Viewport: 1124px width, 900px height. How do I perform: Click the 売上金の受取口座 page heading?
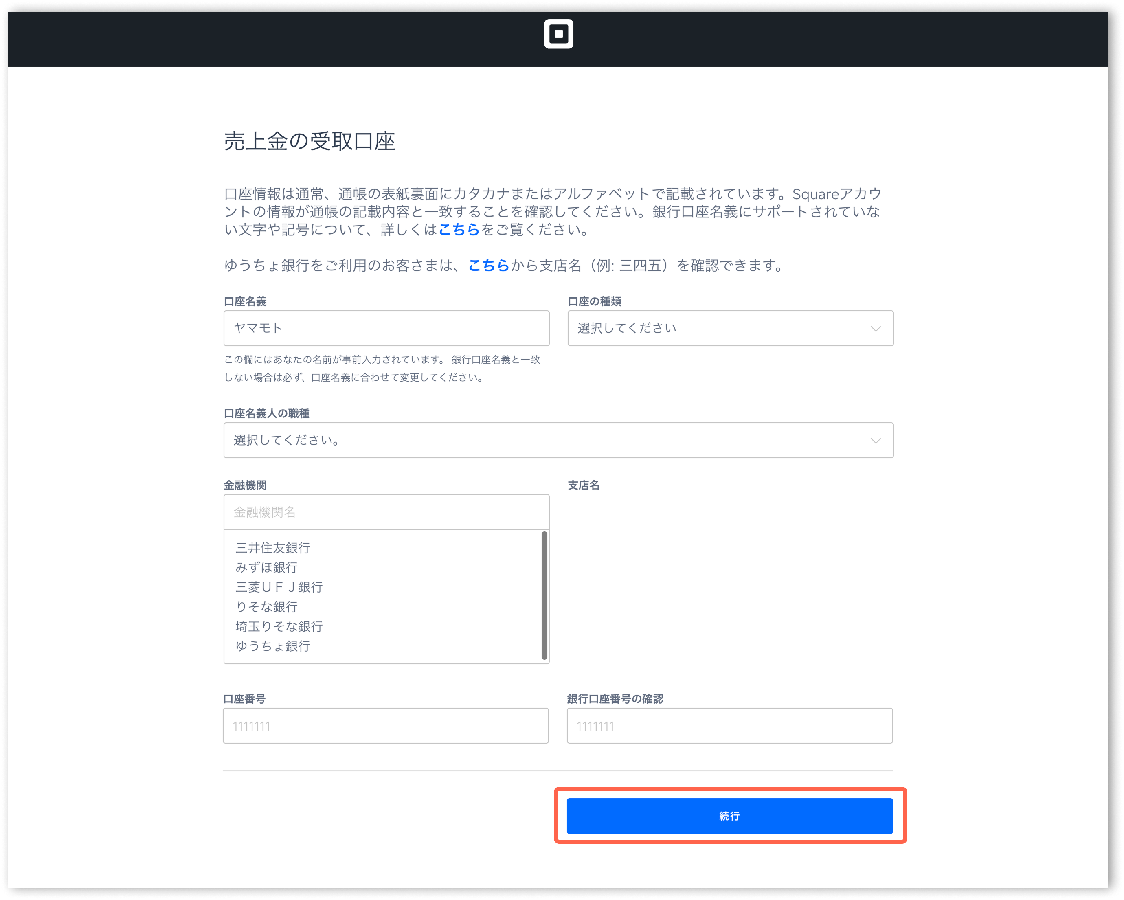click(x=309, y=141)
